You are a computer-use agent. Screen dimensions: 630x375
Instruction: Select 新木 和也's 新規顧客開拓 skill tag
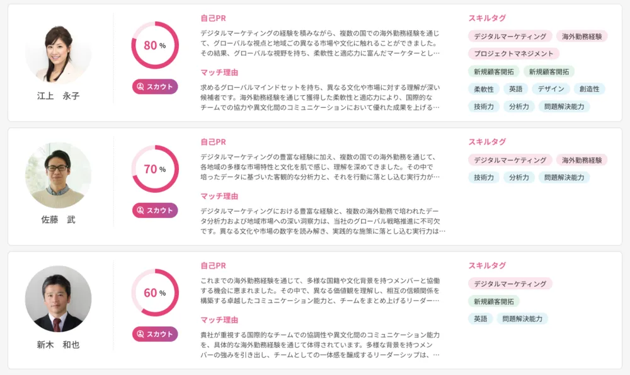493,301
